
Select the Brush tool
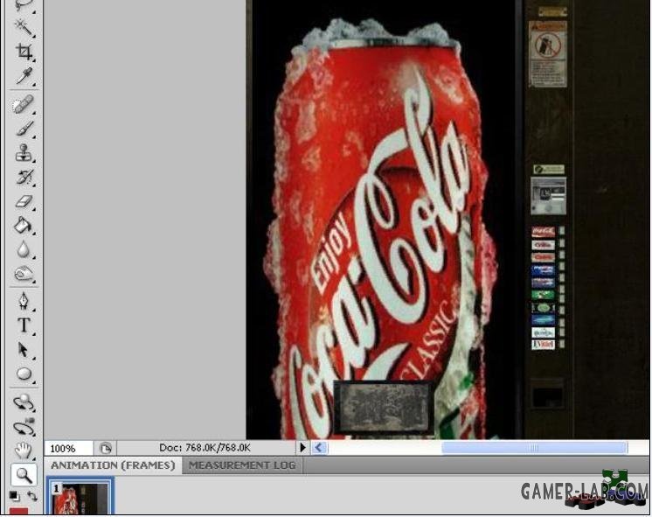pos(24,129)
